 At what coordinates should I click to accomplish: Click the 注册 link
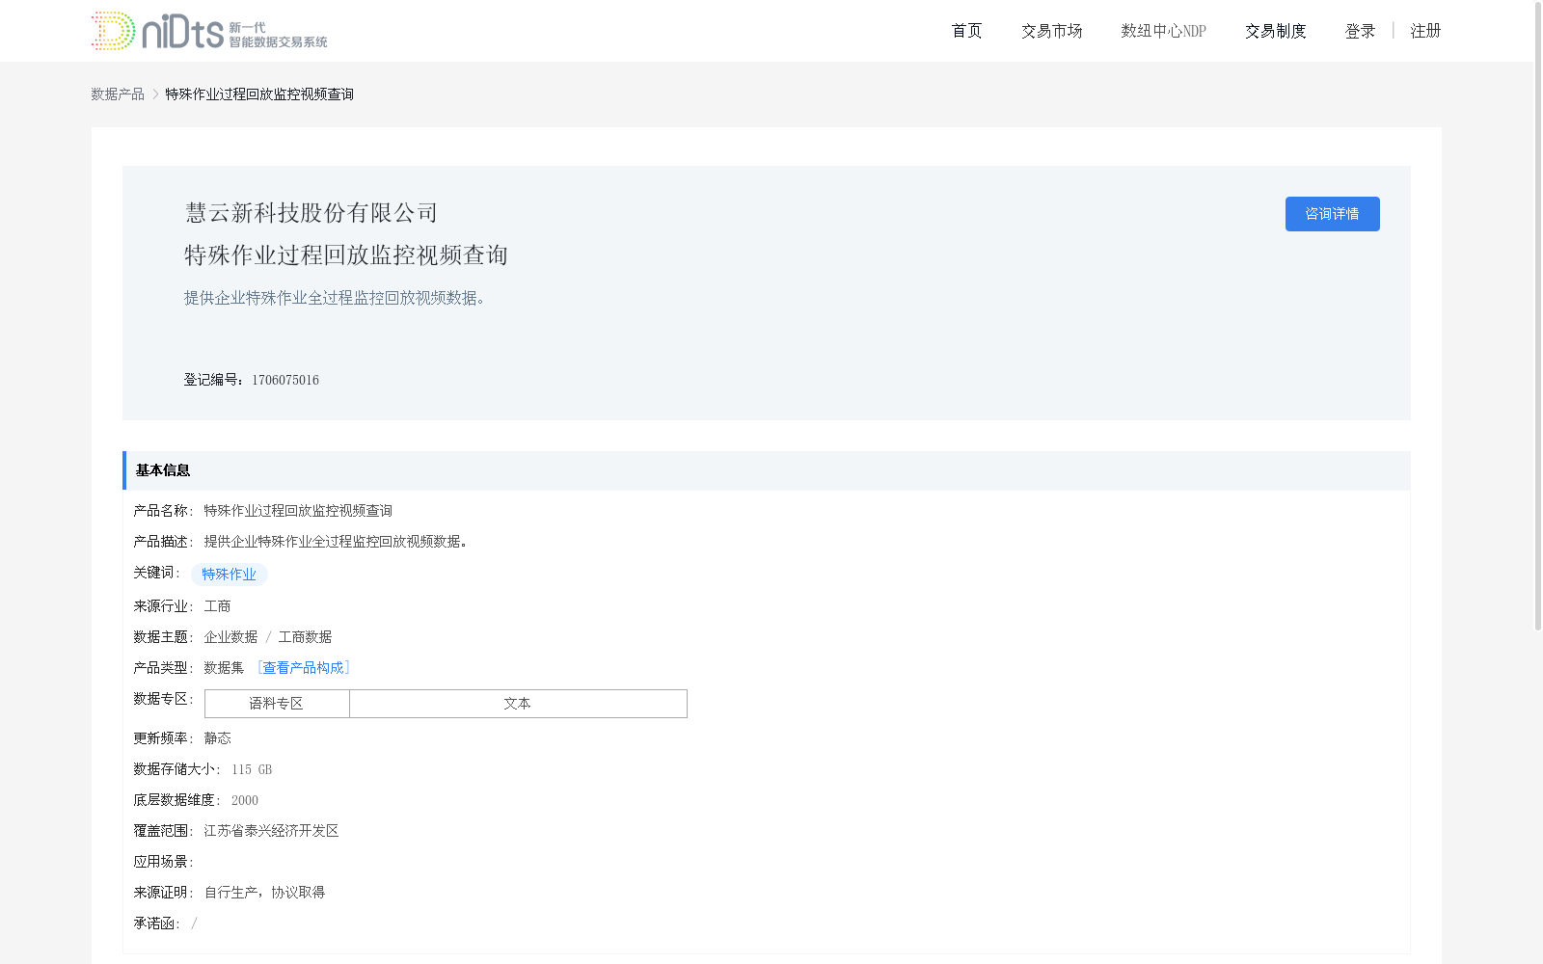pos(1425,31)
